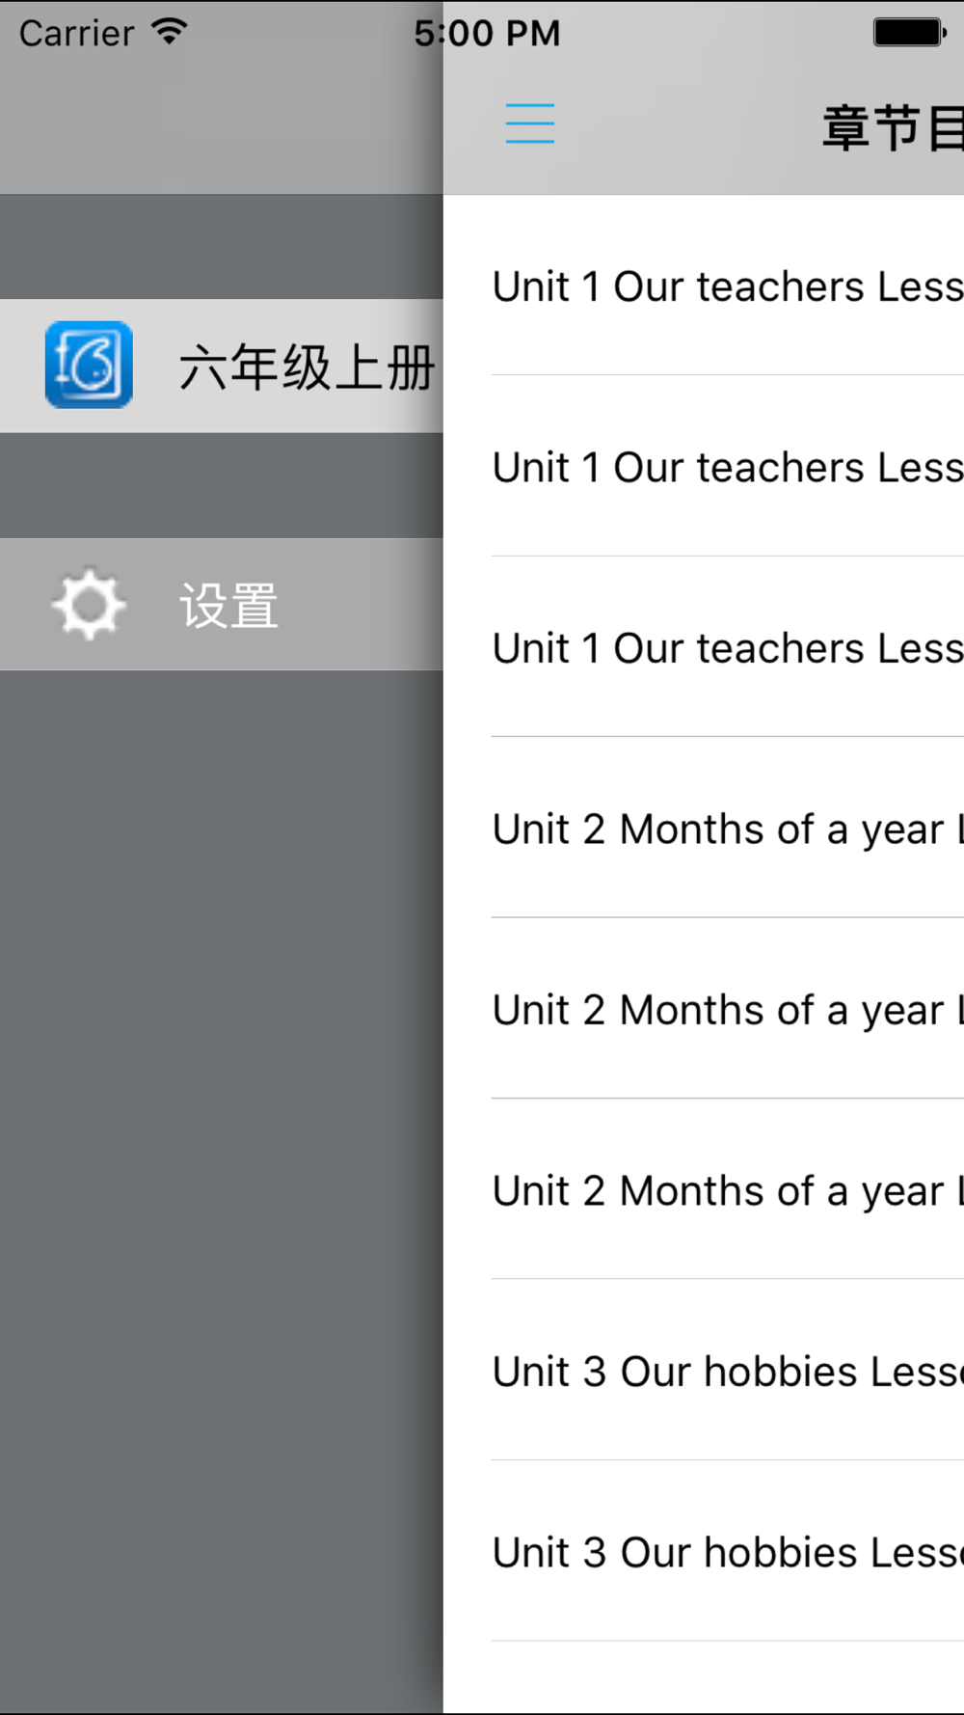Image resolution: width=964 pixels, height=1715 pixels.
Task: Tap the 5:00 PM clock in the status bar
Action: coord(487,34)
